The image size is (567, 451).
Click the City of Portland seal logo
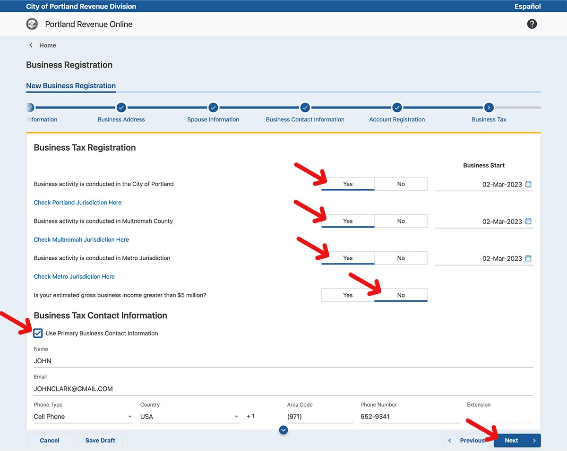[32, 24]
